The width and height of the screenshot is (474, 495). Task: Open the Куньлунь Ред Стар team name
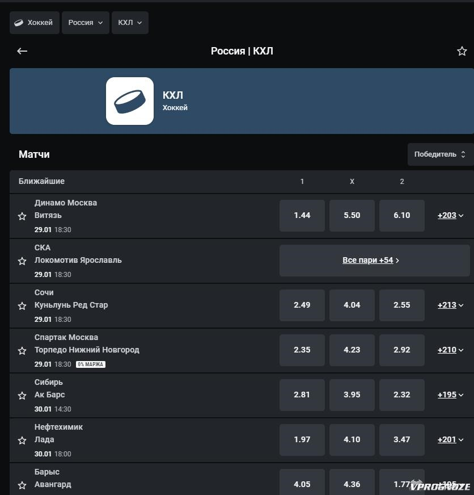coord(71,305)
